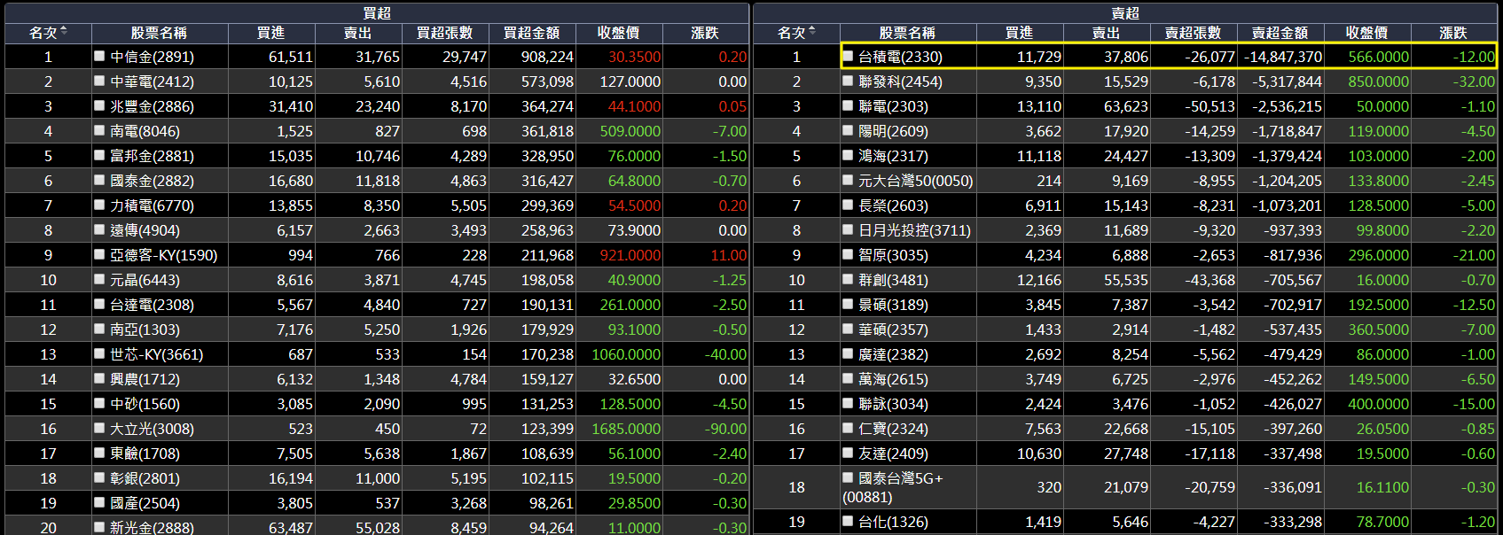Open stock 華碩(2357)
1503x535 pixels.
pyautogui.click(x=893, y=330)
